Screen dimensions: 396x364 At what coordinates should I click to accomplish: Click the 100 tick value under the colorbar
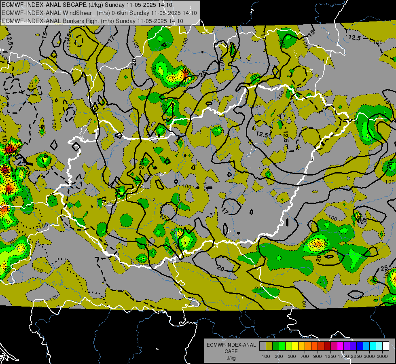point(266,356)
